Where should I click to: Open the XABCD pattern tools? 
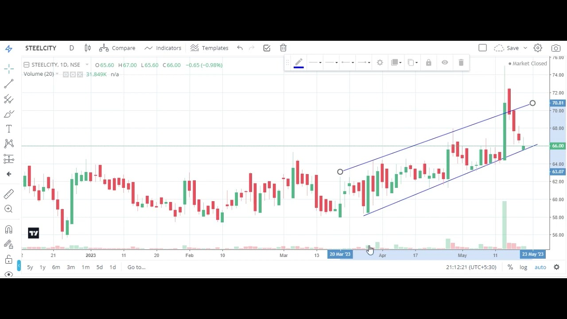(x=9, y=144)
